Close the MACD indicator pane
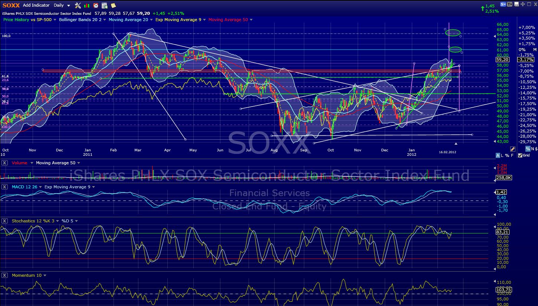This screenshot has width=538, height=306. click(4, 187)
